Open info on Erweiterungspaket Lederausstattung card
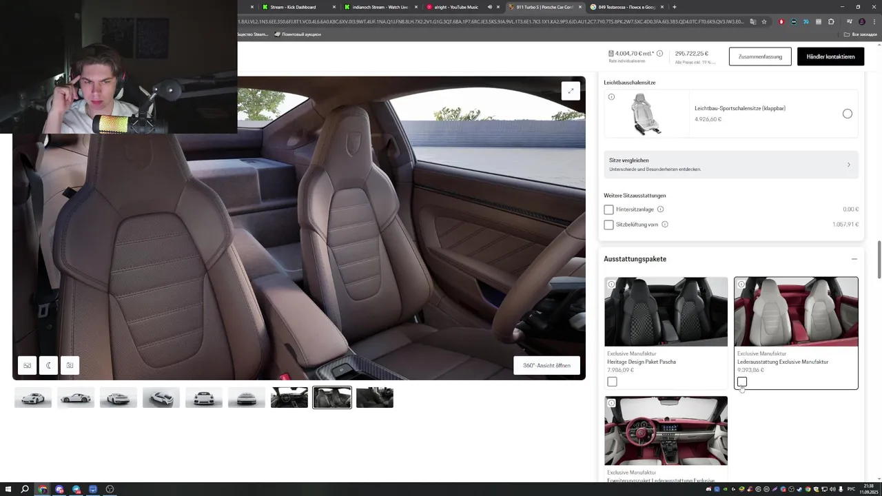This screenshot has height=496, width=882. pos(611,403)
